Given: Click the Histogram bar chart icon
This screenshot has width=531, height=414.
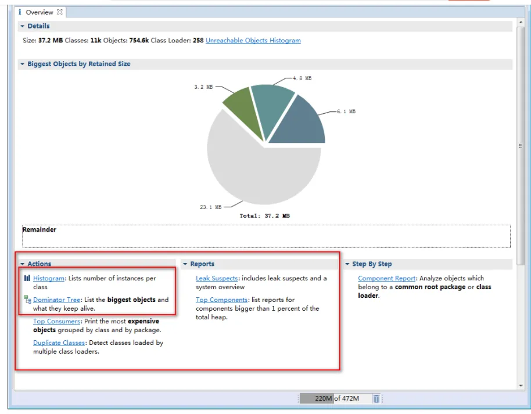Looking at the screenshot, I should coord(27,278).
